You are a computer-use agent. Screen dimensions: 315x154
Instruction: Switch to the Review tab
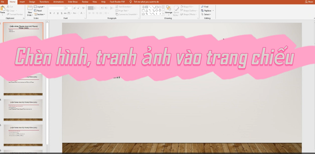pos(85,2)
